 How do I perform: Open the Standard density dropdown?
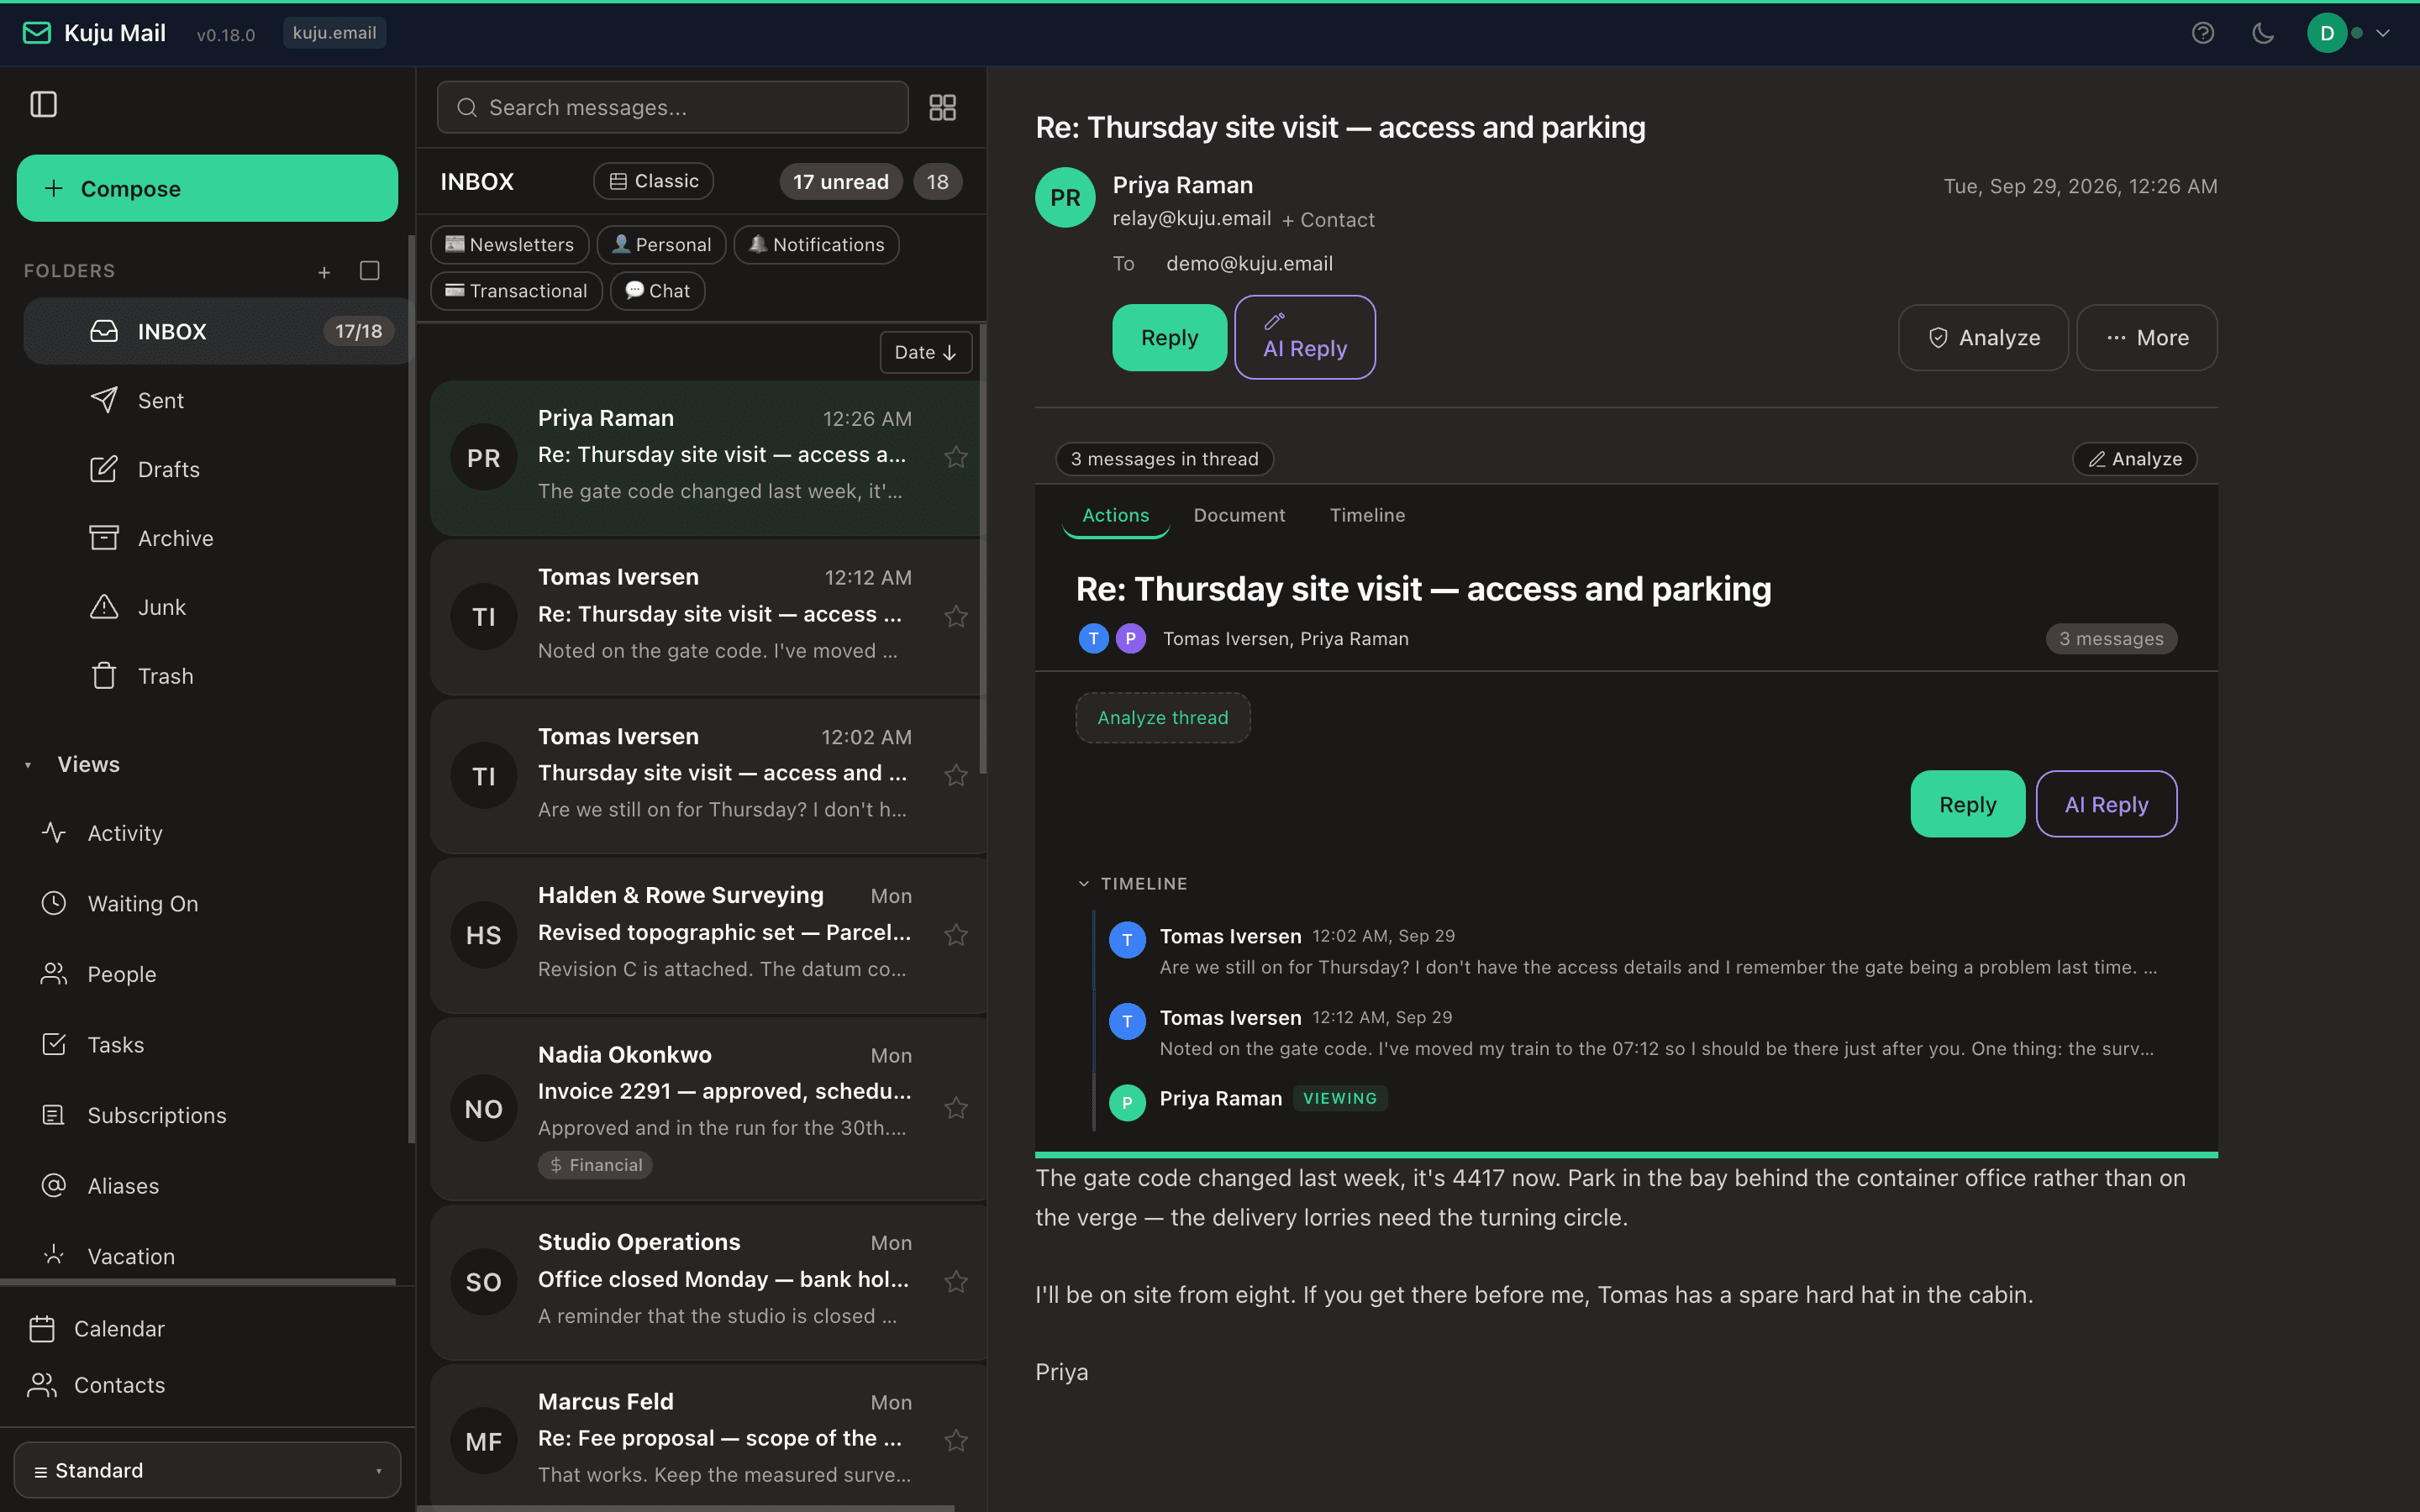click(x=208, y=1470)
